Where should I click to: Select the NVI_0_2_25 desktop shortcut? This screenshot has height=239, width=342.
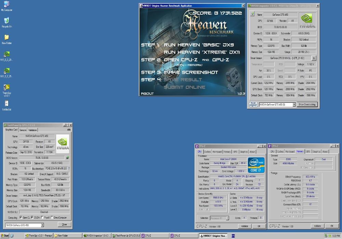(x=6, y=72)
